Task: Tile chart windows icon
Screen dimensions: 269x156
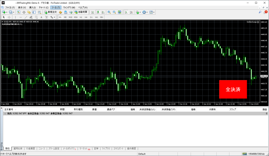Action: point(120,12)
